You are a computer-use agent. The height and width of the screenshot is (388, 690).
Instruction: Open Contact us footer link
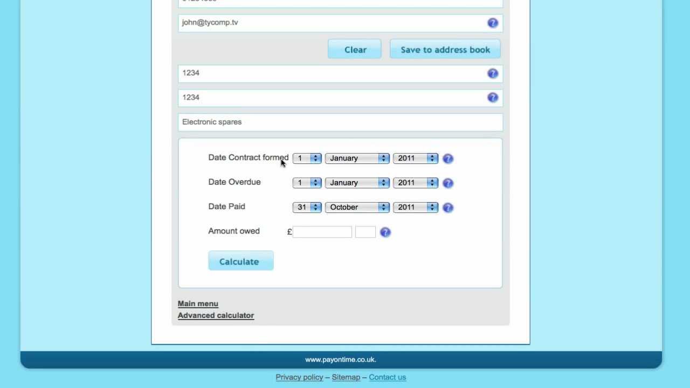[x=387, y=377]
